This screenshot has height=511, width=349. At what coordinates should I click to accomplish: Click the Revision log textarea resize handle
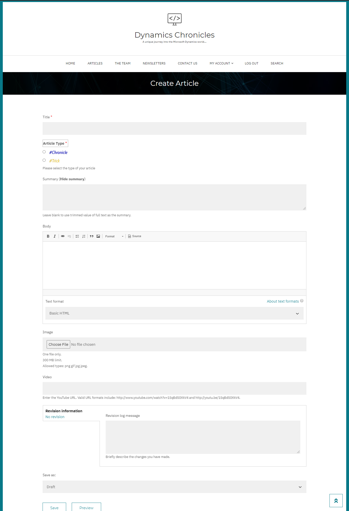(298, 452)
